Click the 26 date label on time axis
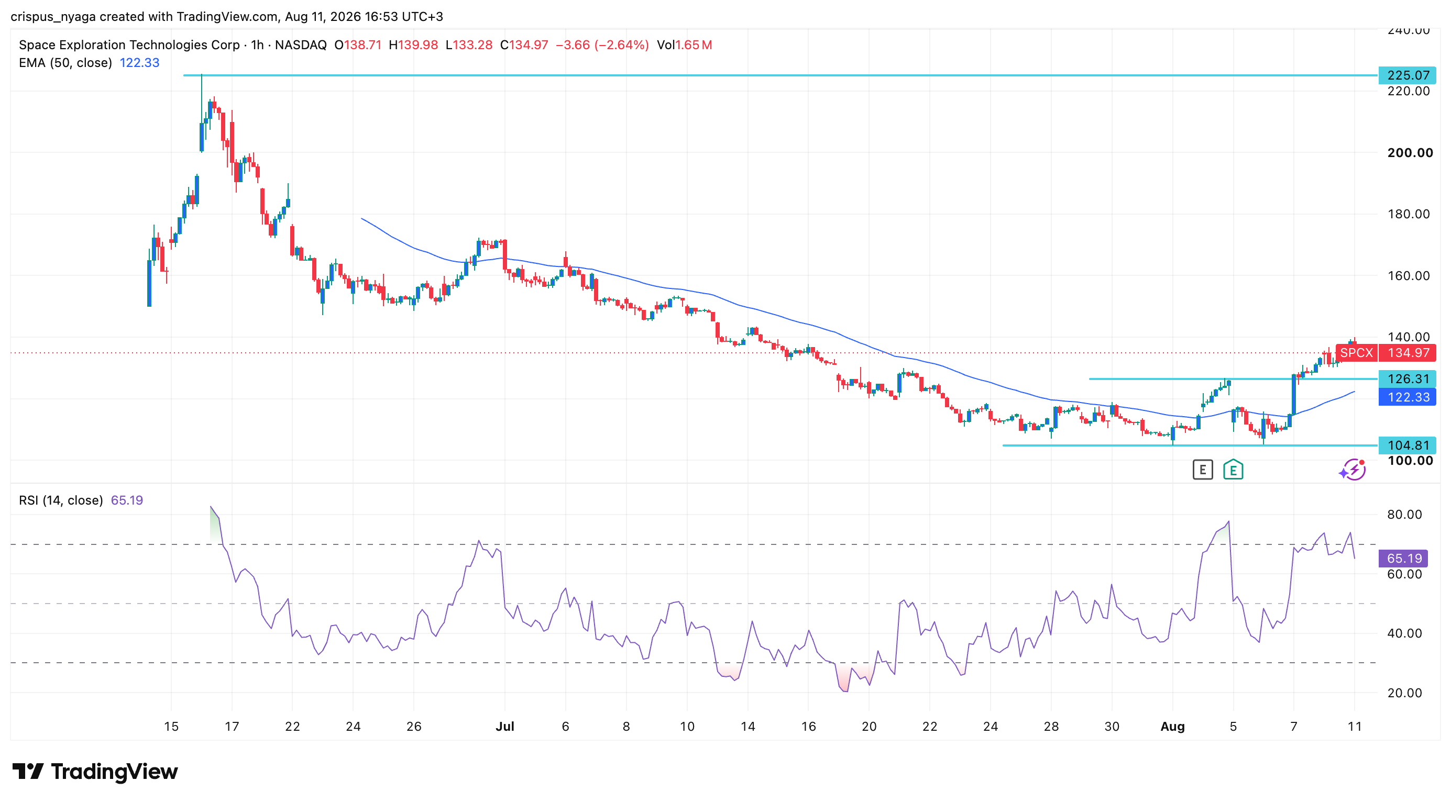Image resolution: width=1451 pixels, height=803 pixels. 413,727
